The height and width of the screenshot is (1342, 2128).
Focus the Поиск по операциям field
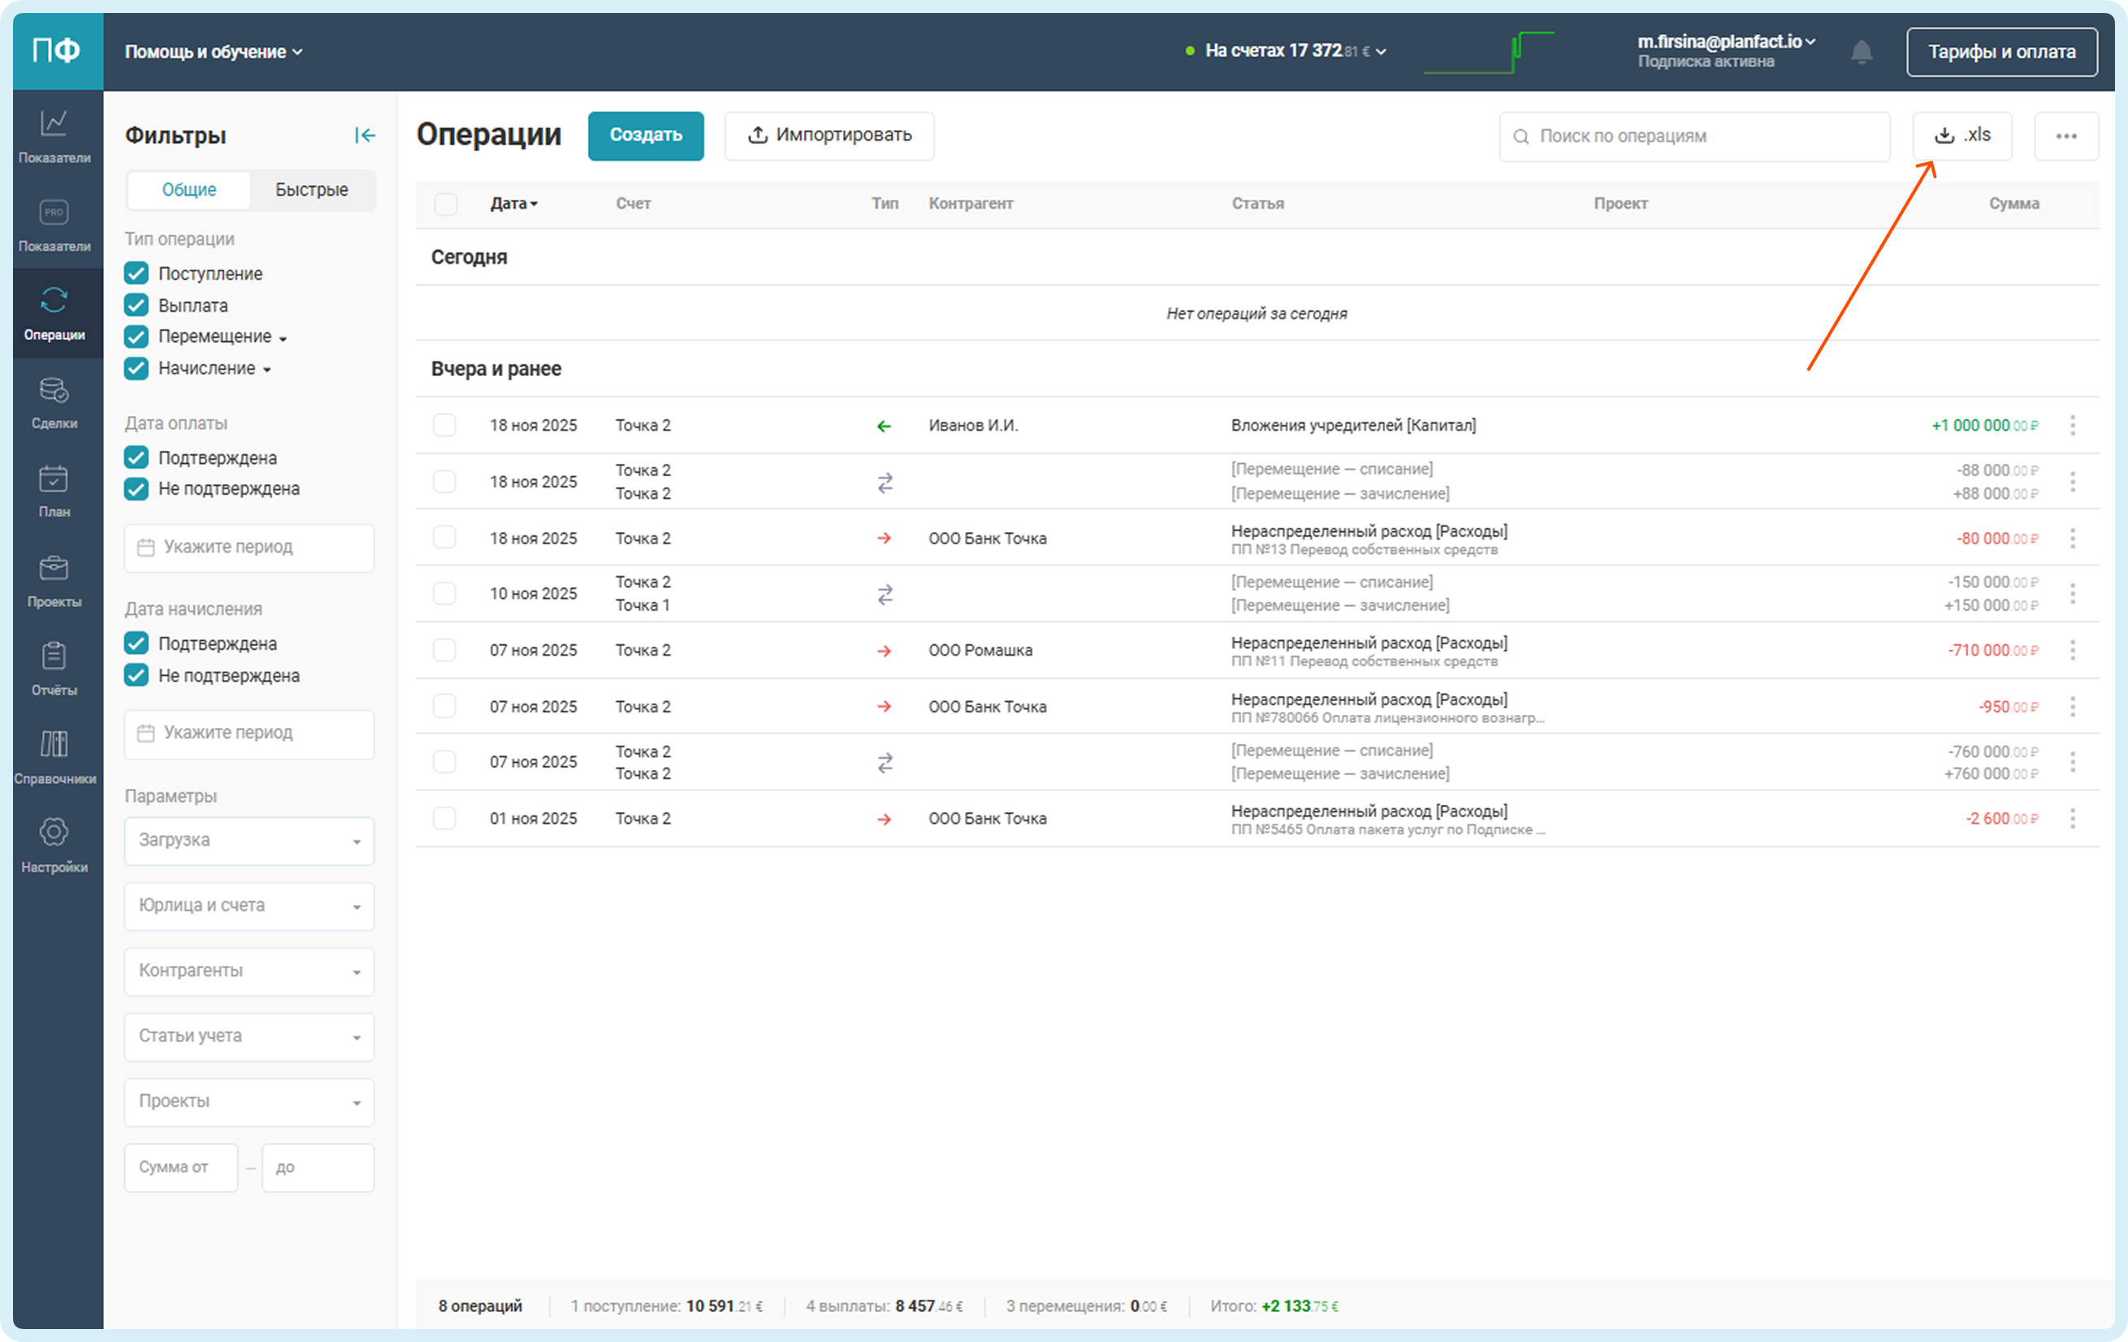point(1693,136)
